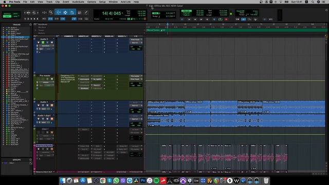This screenshot has height=185, width=329.
Task: Open the AudioSuite menu
Action: pos(78,2)
